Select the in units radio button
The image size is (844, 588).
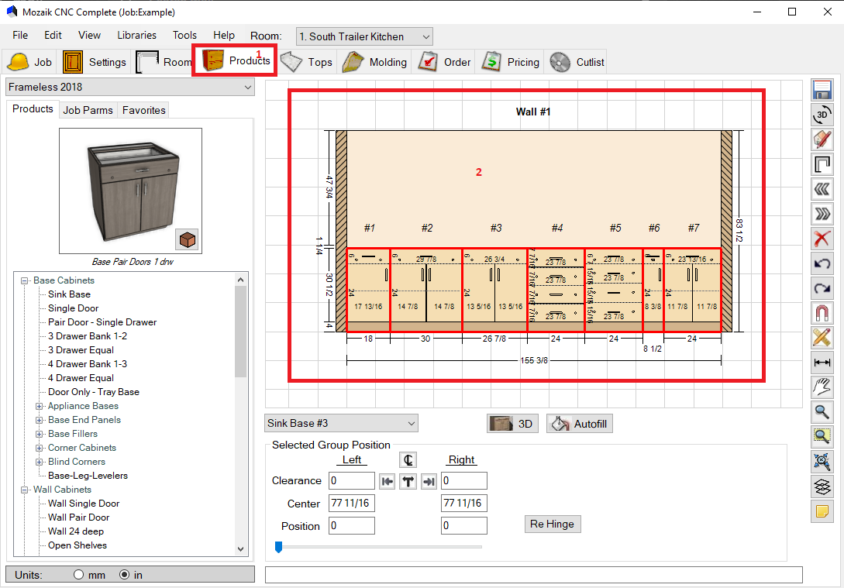(124, 575)
